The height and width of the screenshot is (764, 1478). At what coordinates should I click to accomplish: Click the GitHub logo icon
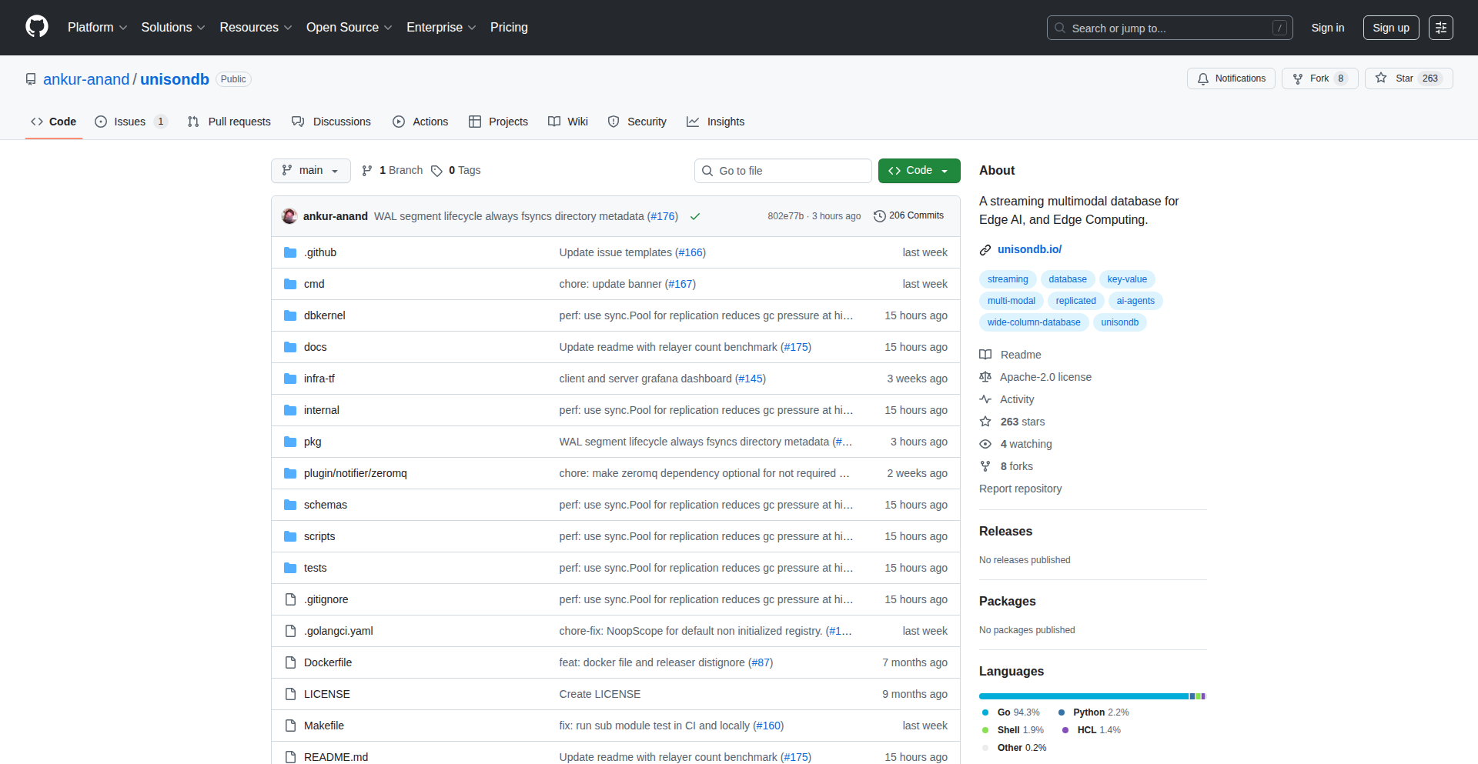pyautogui.click(x=37, y=27)
